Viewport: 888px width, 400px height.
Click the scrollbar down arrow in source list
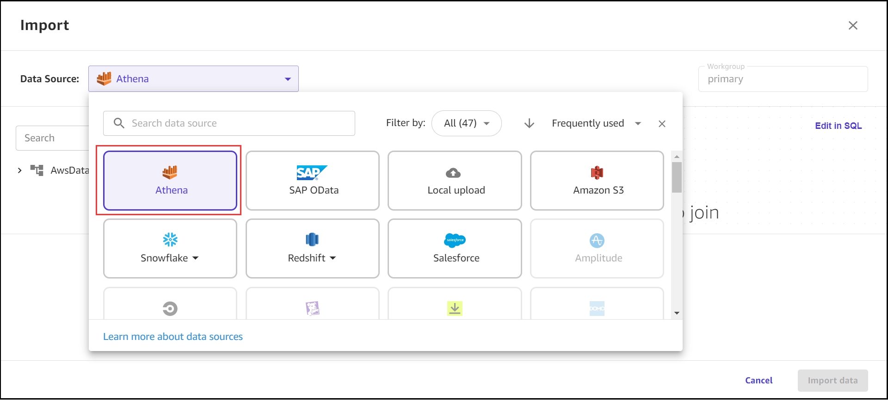677,313
